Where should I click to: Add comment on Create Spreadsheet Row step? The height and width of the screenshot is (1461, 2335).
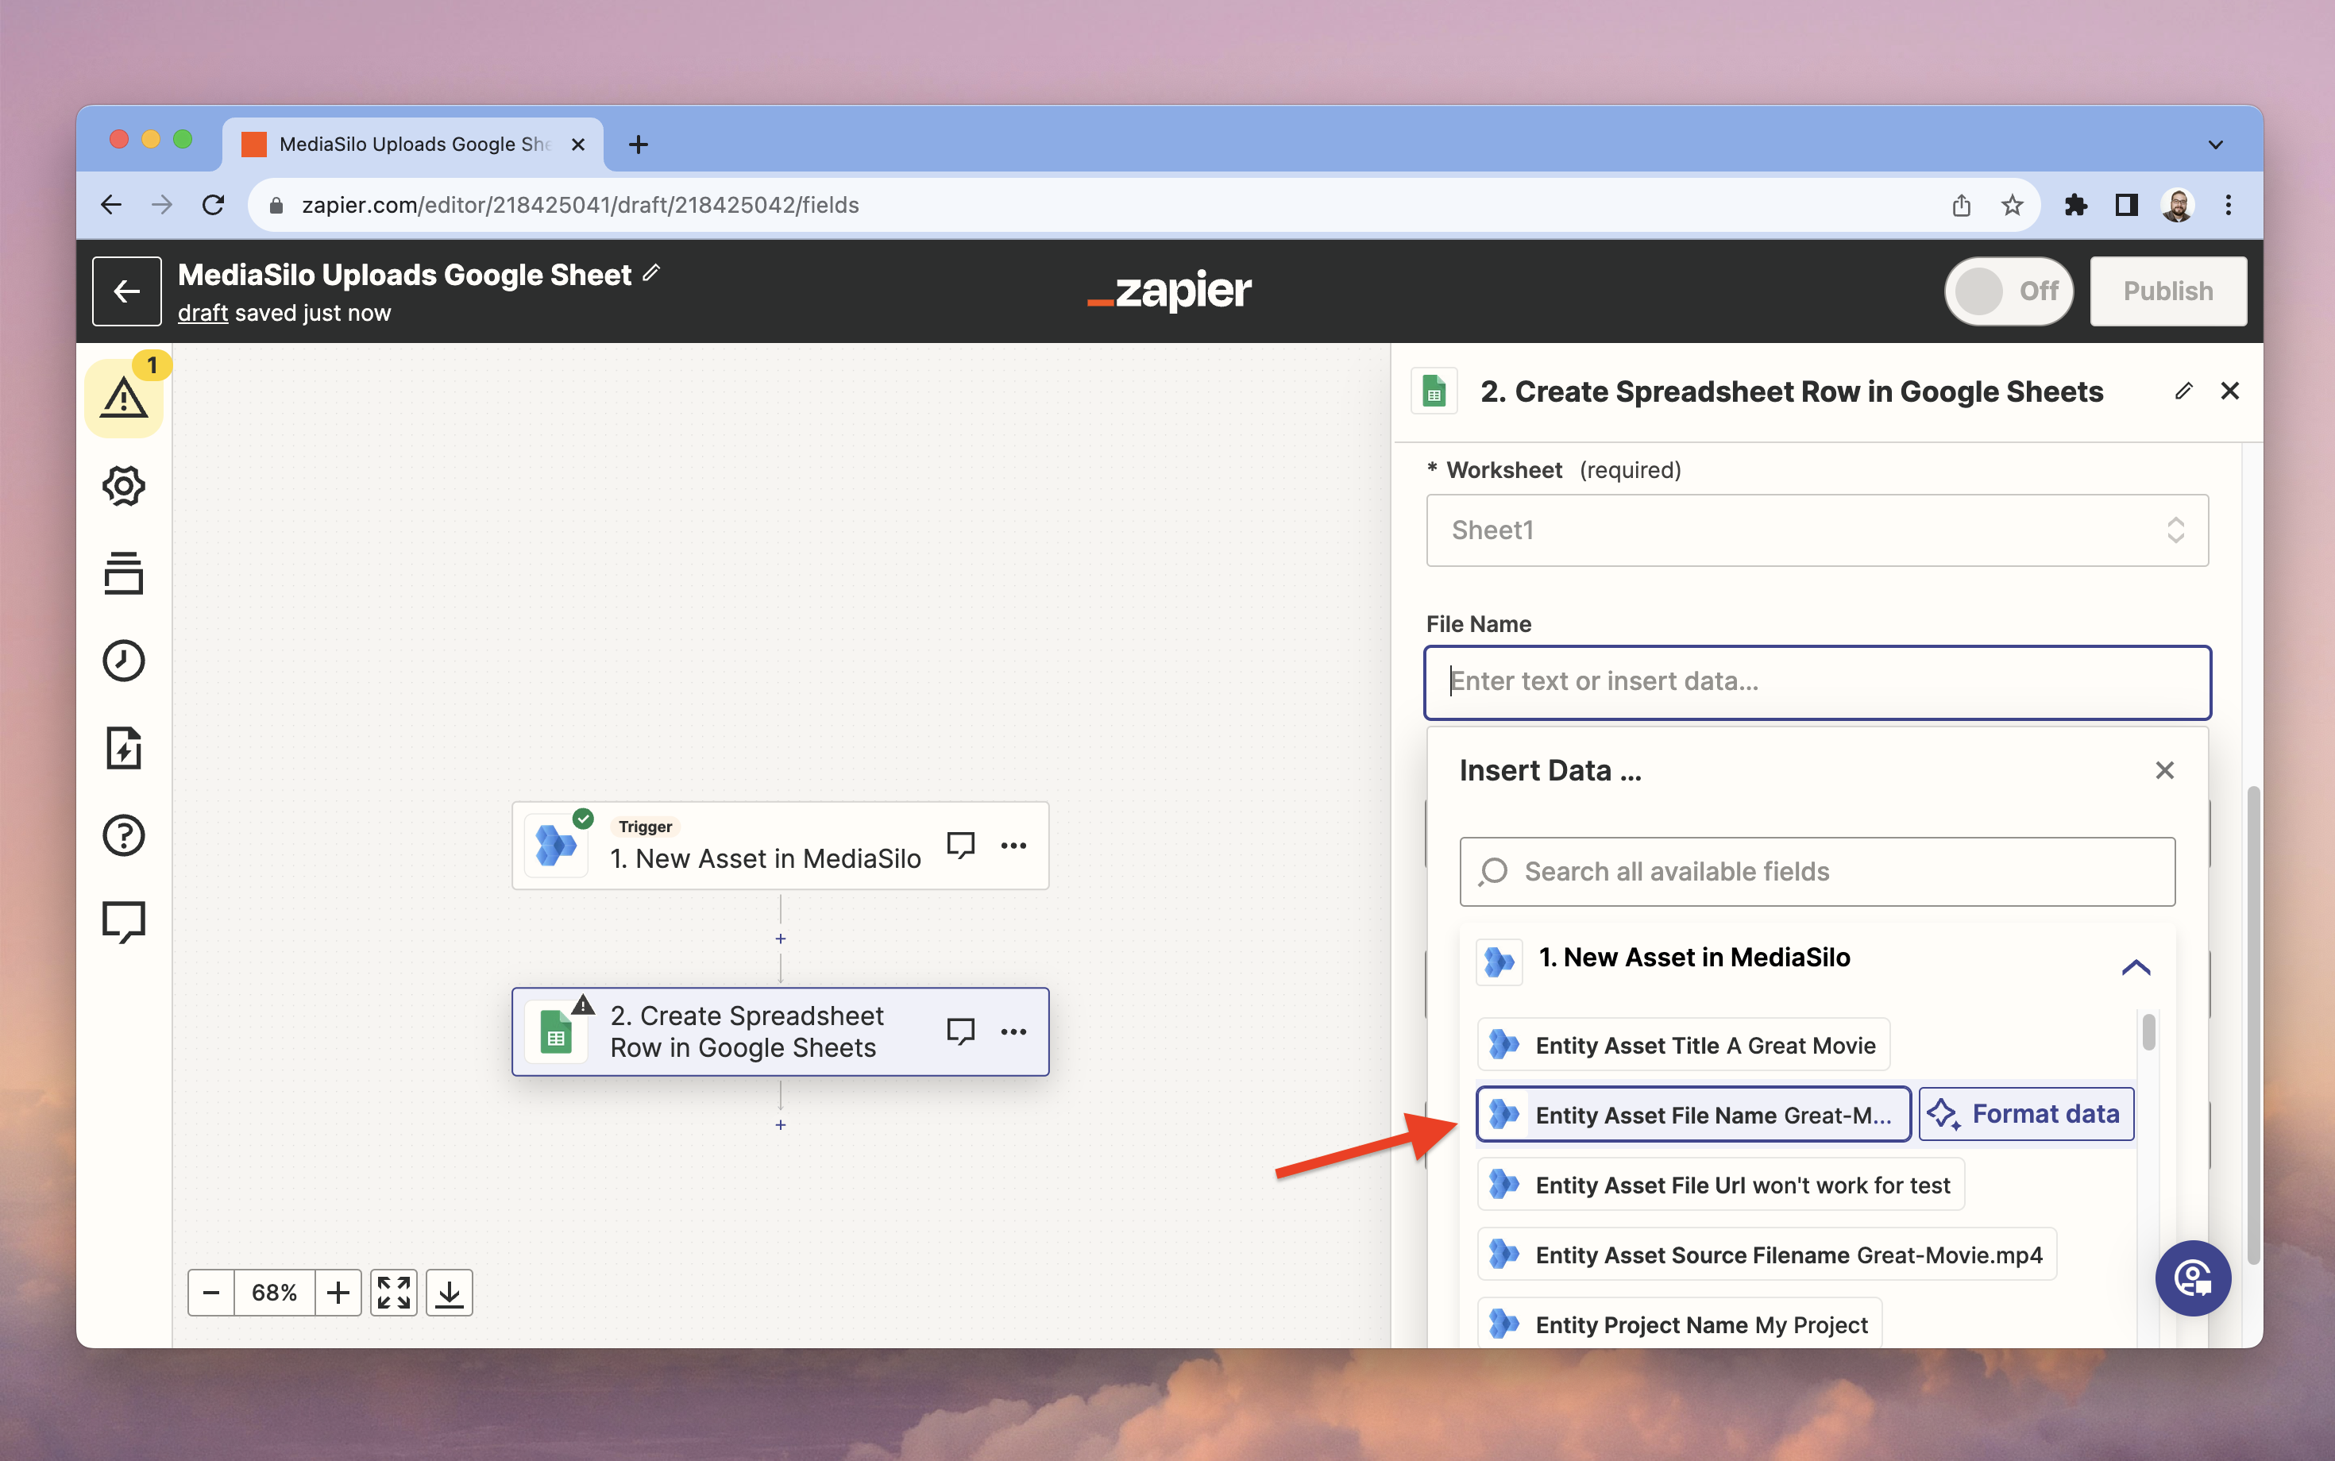coord(959,1031)
